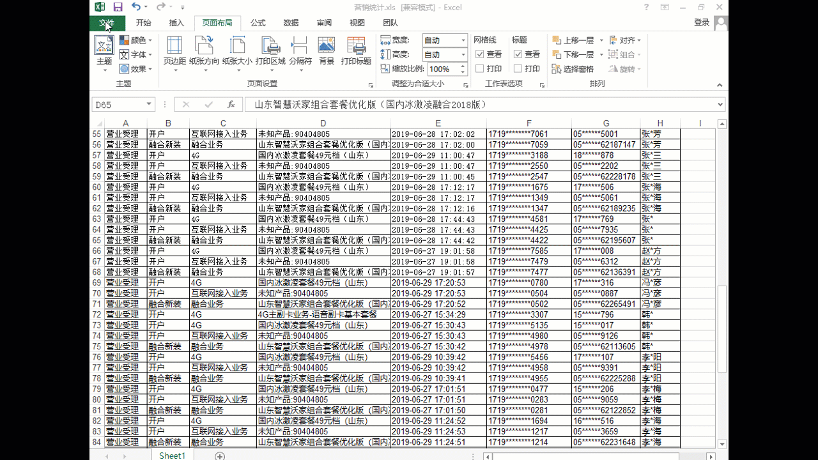Screen dimensions: 818x460
Task: Click the Undo arrow icon
Action: pyautogui.click(x=135, y=7)
